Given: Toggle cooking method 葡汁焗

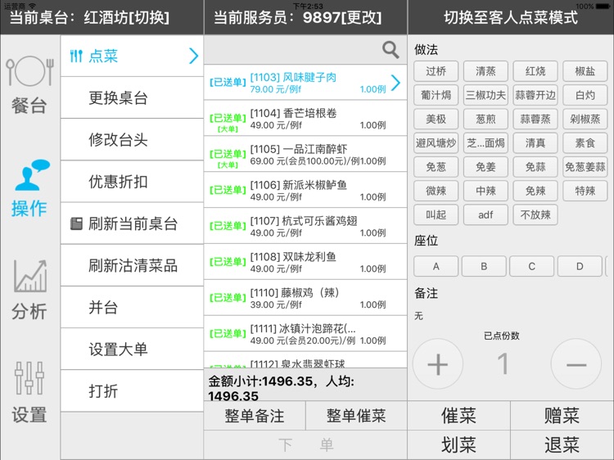Looking at the screenshot, I should 436,95.
